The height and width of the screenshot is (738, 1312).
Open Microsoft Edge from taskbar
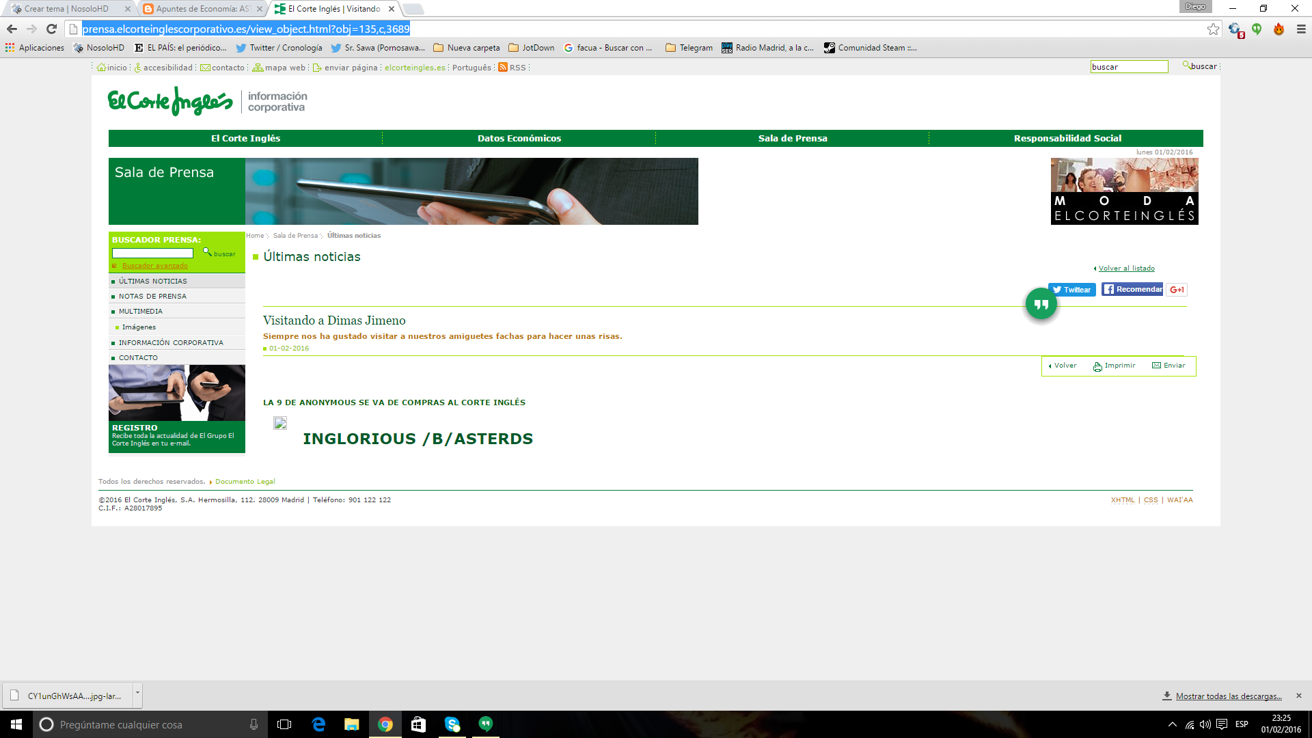point(318,724)
